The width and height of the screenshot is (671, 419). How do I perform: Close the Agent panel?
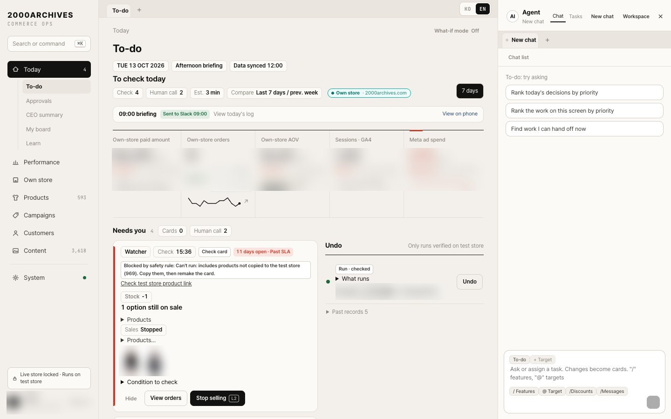pos(660,16)
